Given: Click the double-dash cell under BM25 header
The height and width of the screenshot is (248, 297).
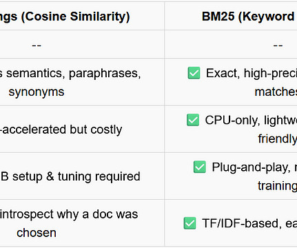Looking at the screenshot, I should [278, 45].
